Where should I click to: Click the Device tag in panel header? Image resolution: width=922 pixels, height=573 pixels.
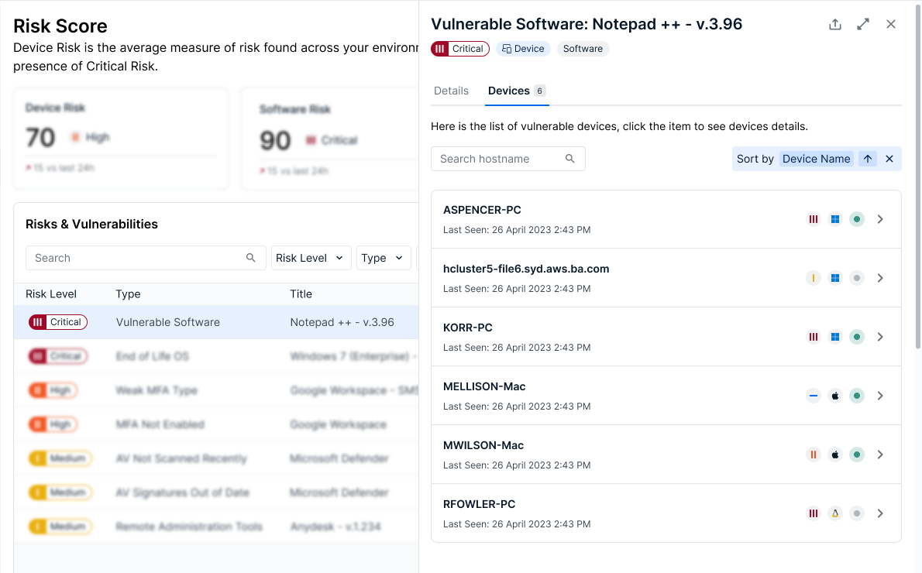coord(523,49)
